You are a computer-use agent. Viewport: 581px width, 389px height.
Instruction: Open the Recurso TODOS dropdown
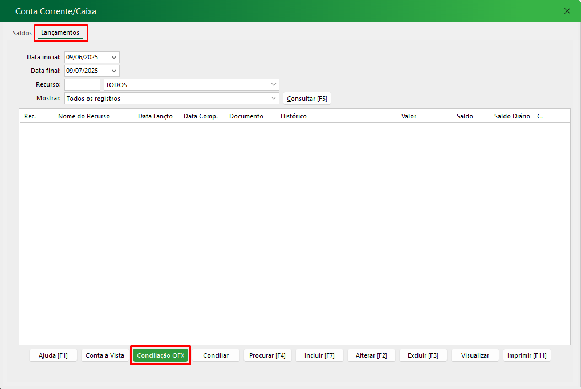tap(191, 85)
